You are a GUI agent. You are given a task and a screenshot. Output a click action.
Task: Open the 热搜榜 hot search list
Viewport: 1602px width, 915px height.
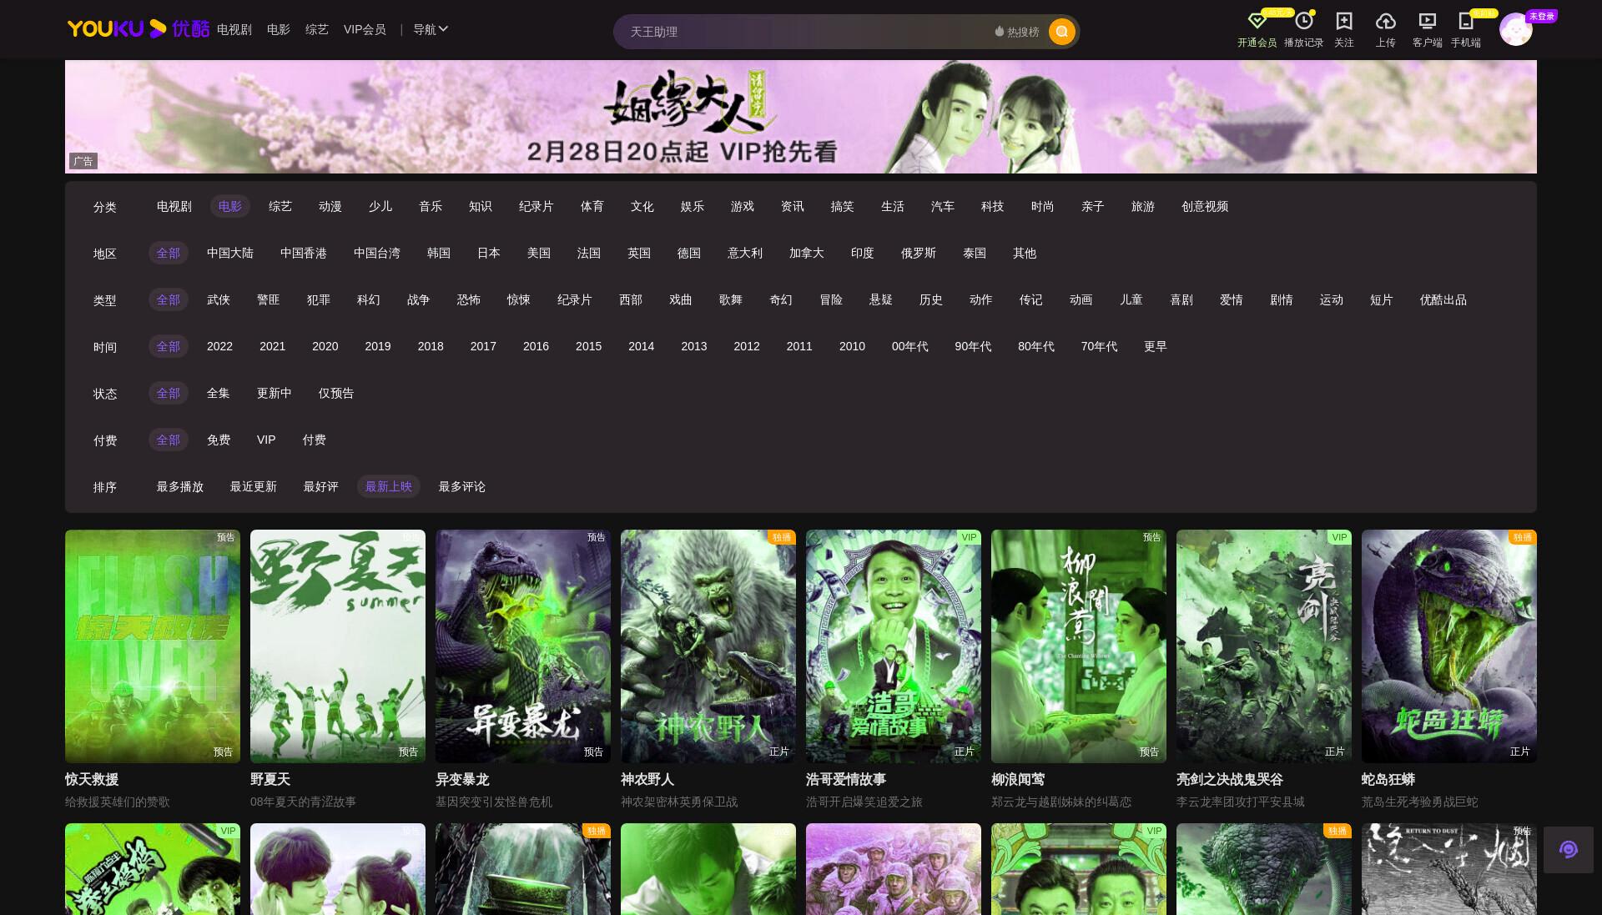(x=1017, y=32)
